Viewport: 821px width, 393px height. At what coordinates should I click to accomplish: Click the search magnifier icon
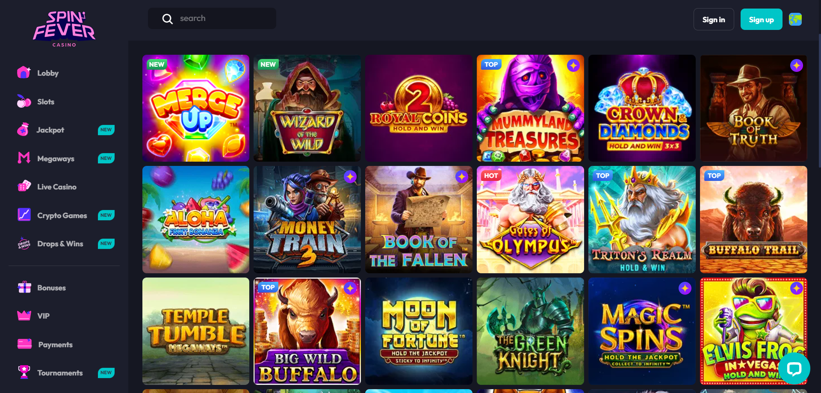(168, 19)
